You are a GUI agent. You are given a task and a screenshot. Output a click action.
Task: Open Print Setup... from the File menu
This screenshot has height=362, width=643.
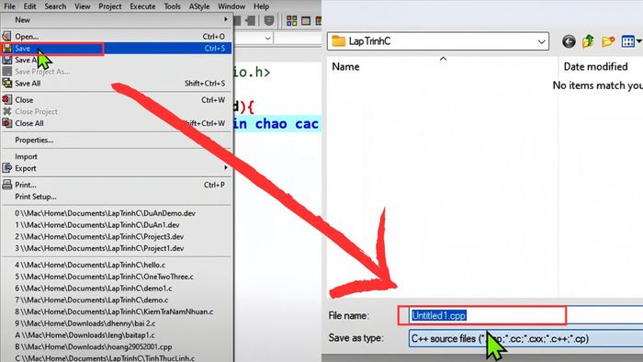point(116,197)
